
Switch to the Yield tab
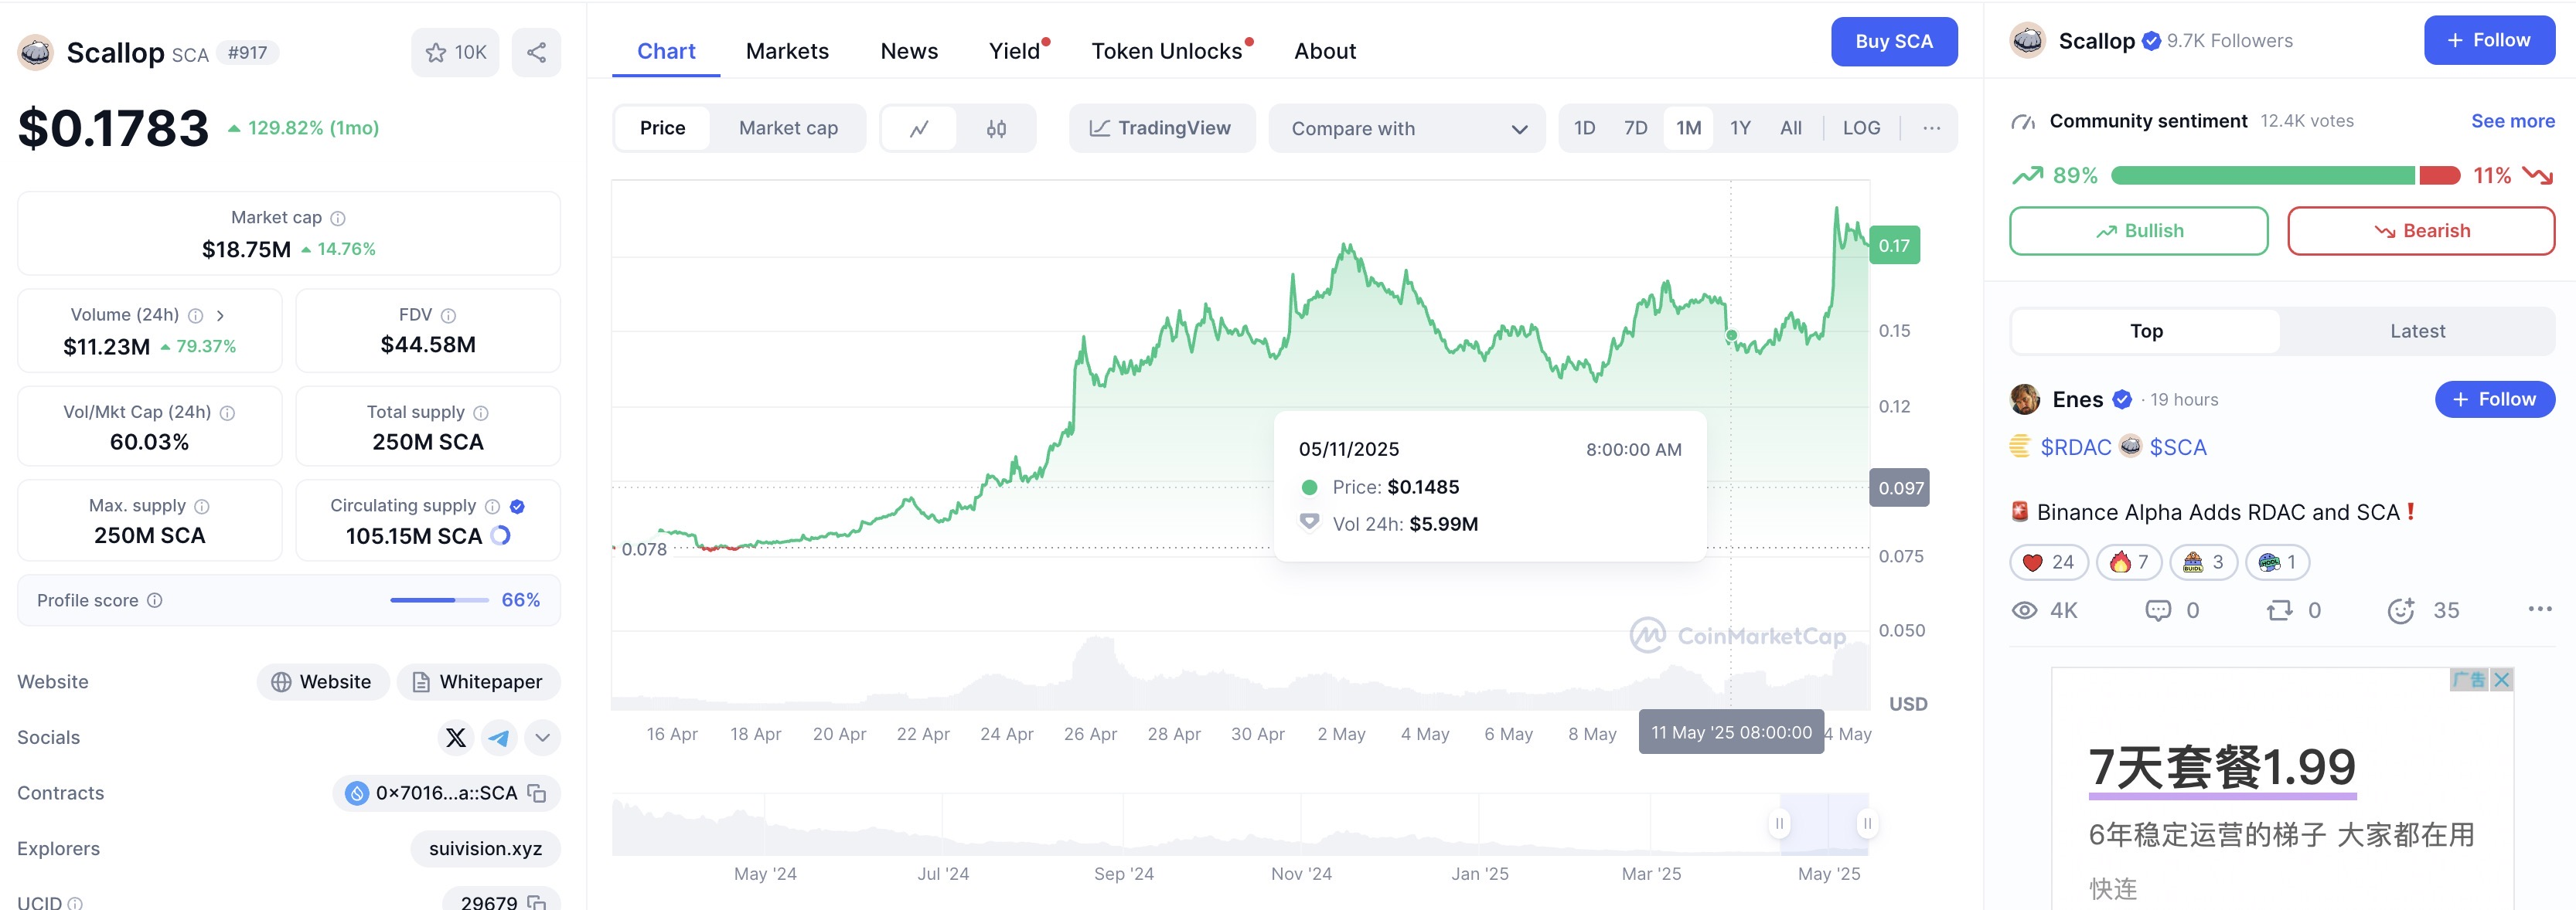[x=1015, y=51]
